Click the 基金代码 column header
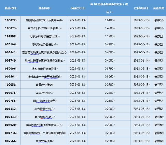This screenshot has height=145, width=166. pos(10,8)
